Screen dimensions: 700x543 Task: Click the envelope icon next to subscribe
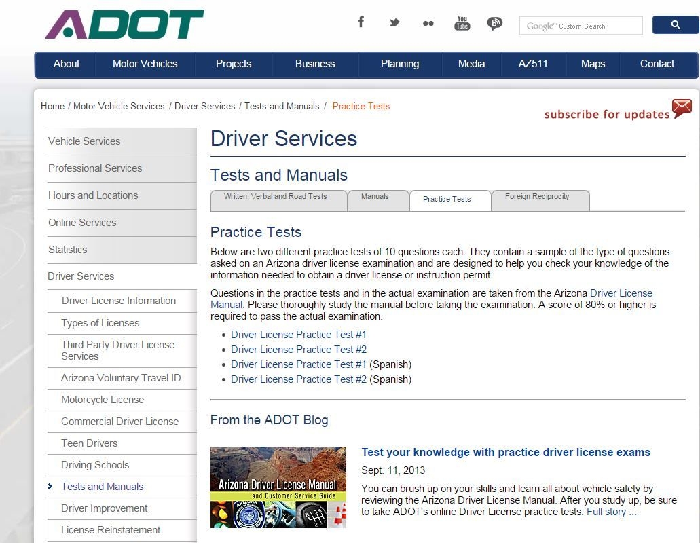[x=682, y=107]
